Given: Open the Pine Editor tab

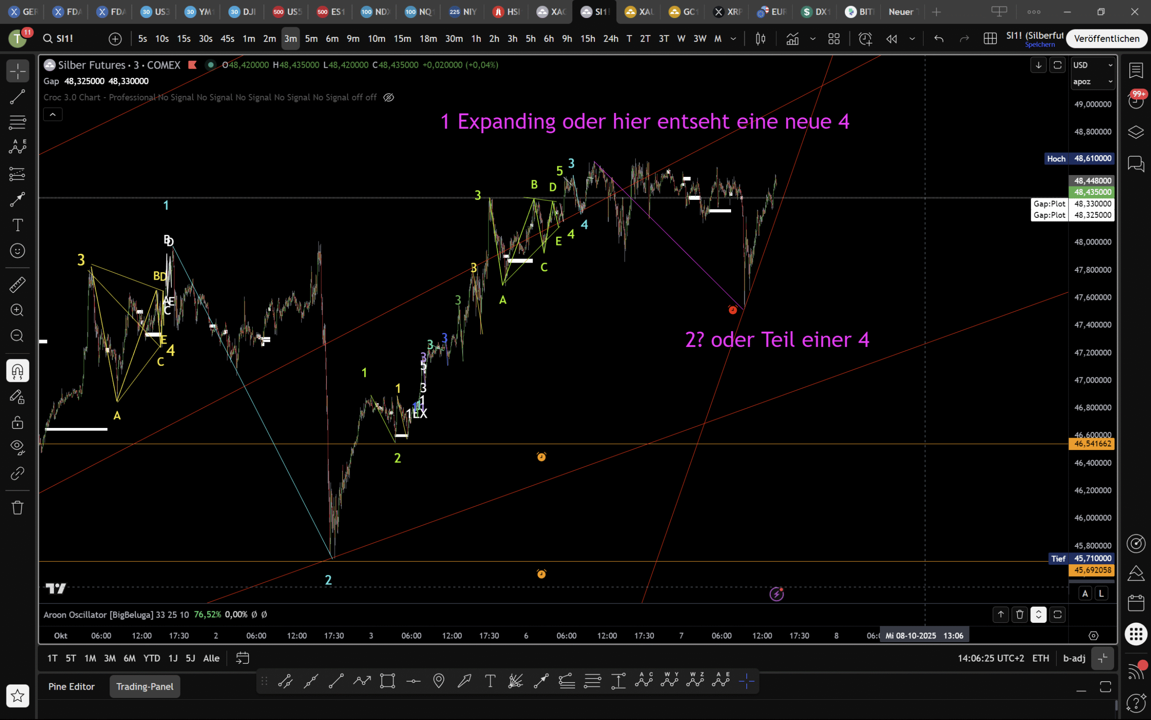Looking at the screenshot, I should tap(71, 687).
